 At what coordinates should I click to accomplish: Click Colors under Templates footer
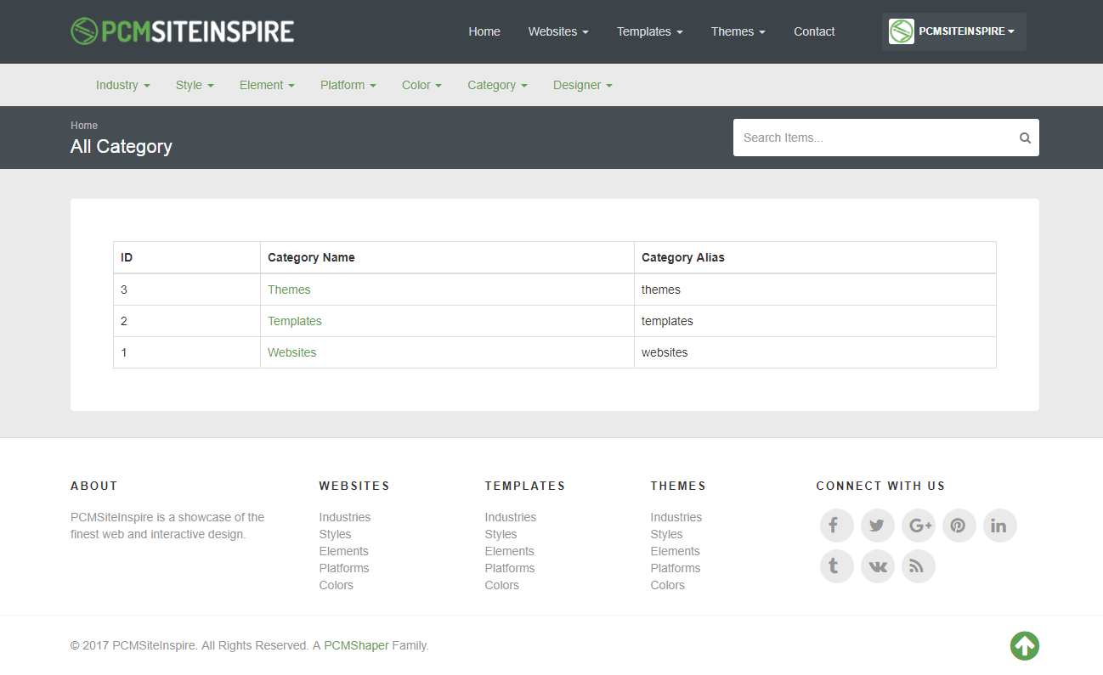[501, 585]
